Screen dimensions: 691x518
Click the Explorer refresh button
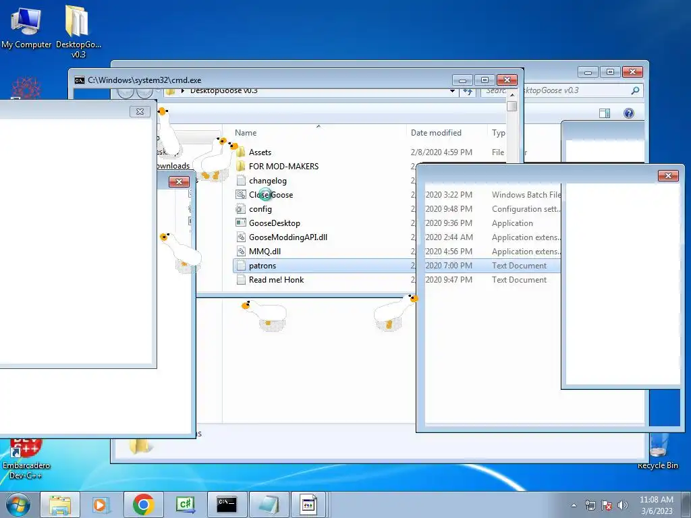pyautogui.click(x=468, y=91)
